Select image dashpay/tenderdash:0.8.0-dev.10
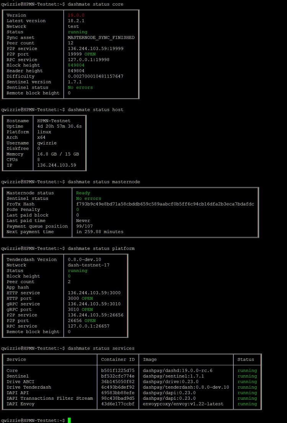The image size is (287, 423). click(x=186, y=387)
